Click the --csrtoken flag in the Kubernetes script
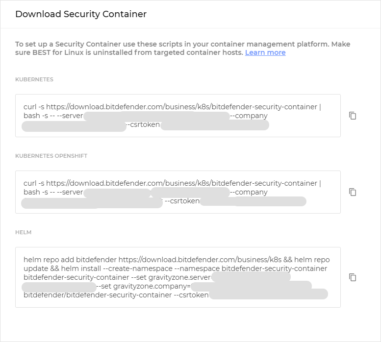The image size is (381, 342). coord(143,124)
